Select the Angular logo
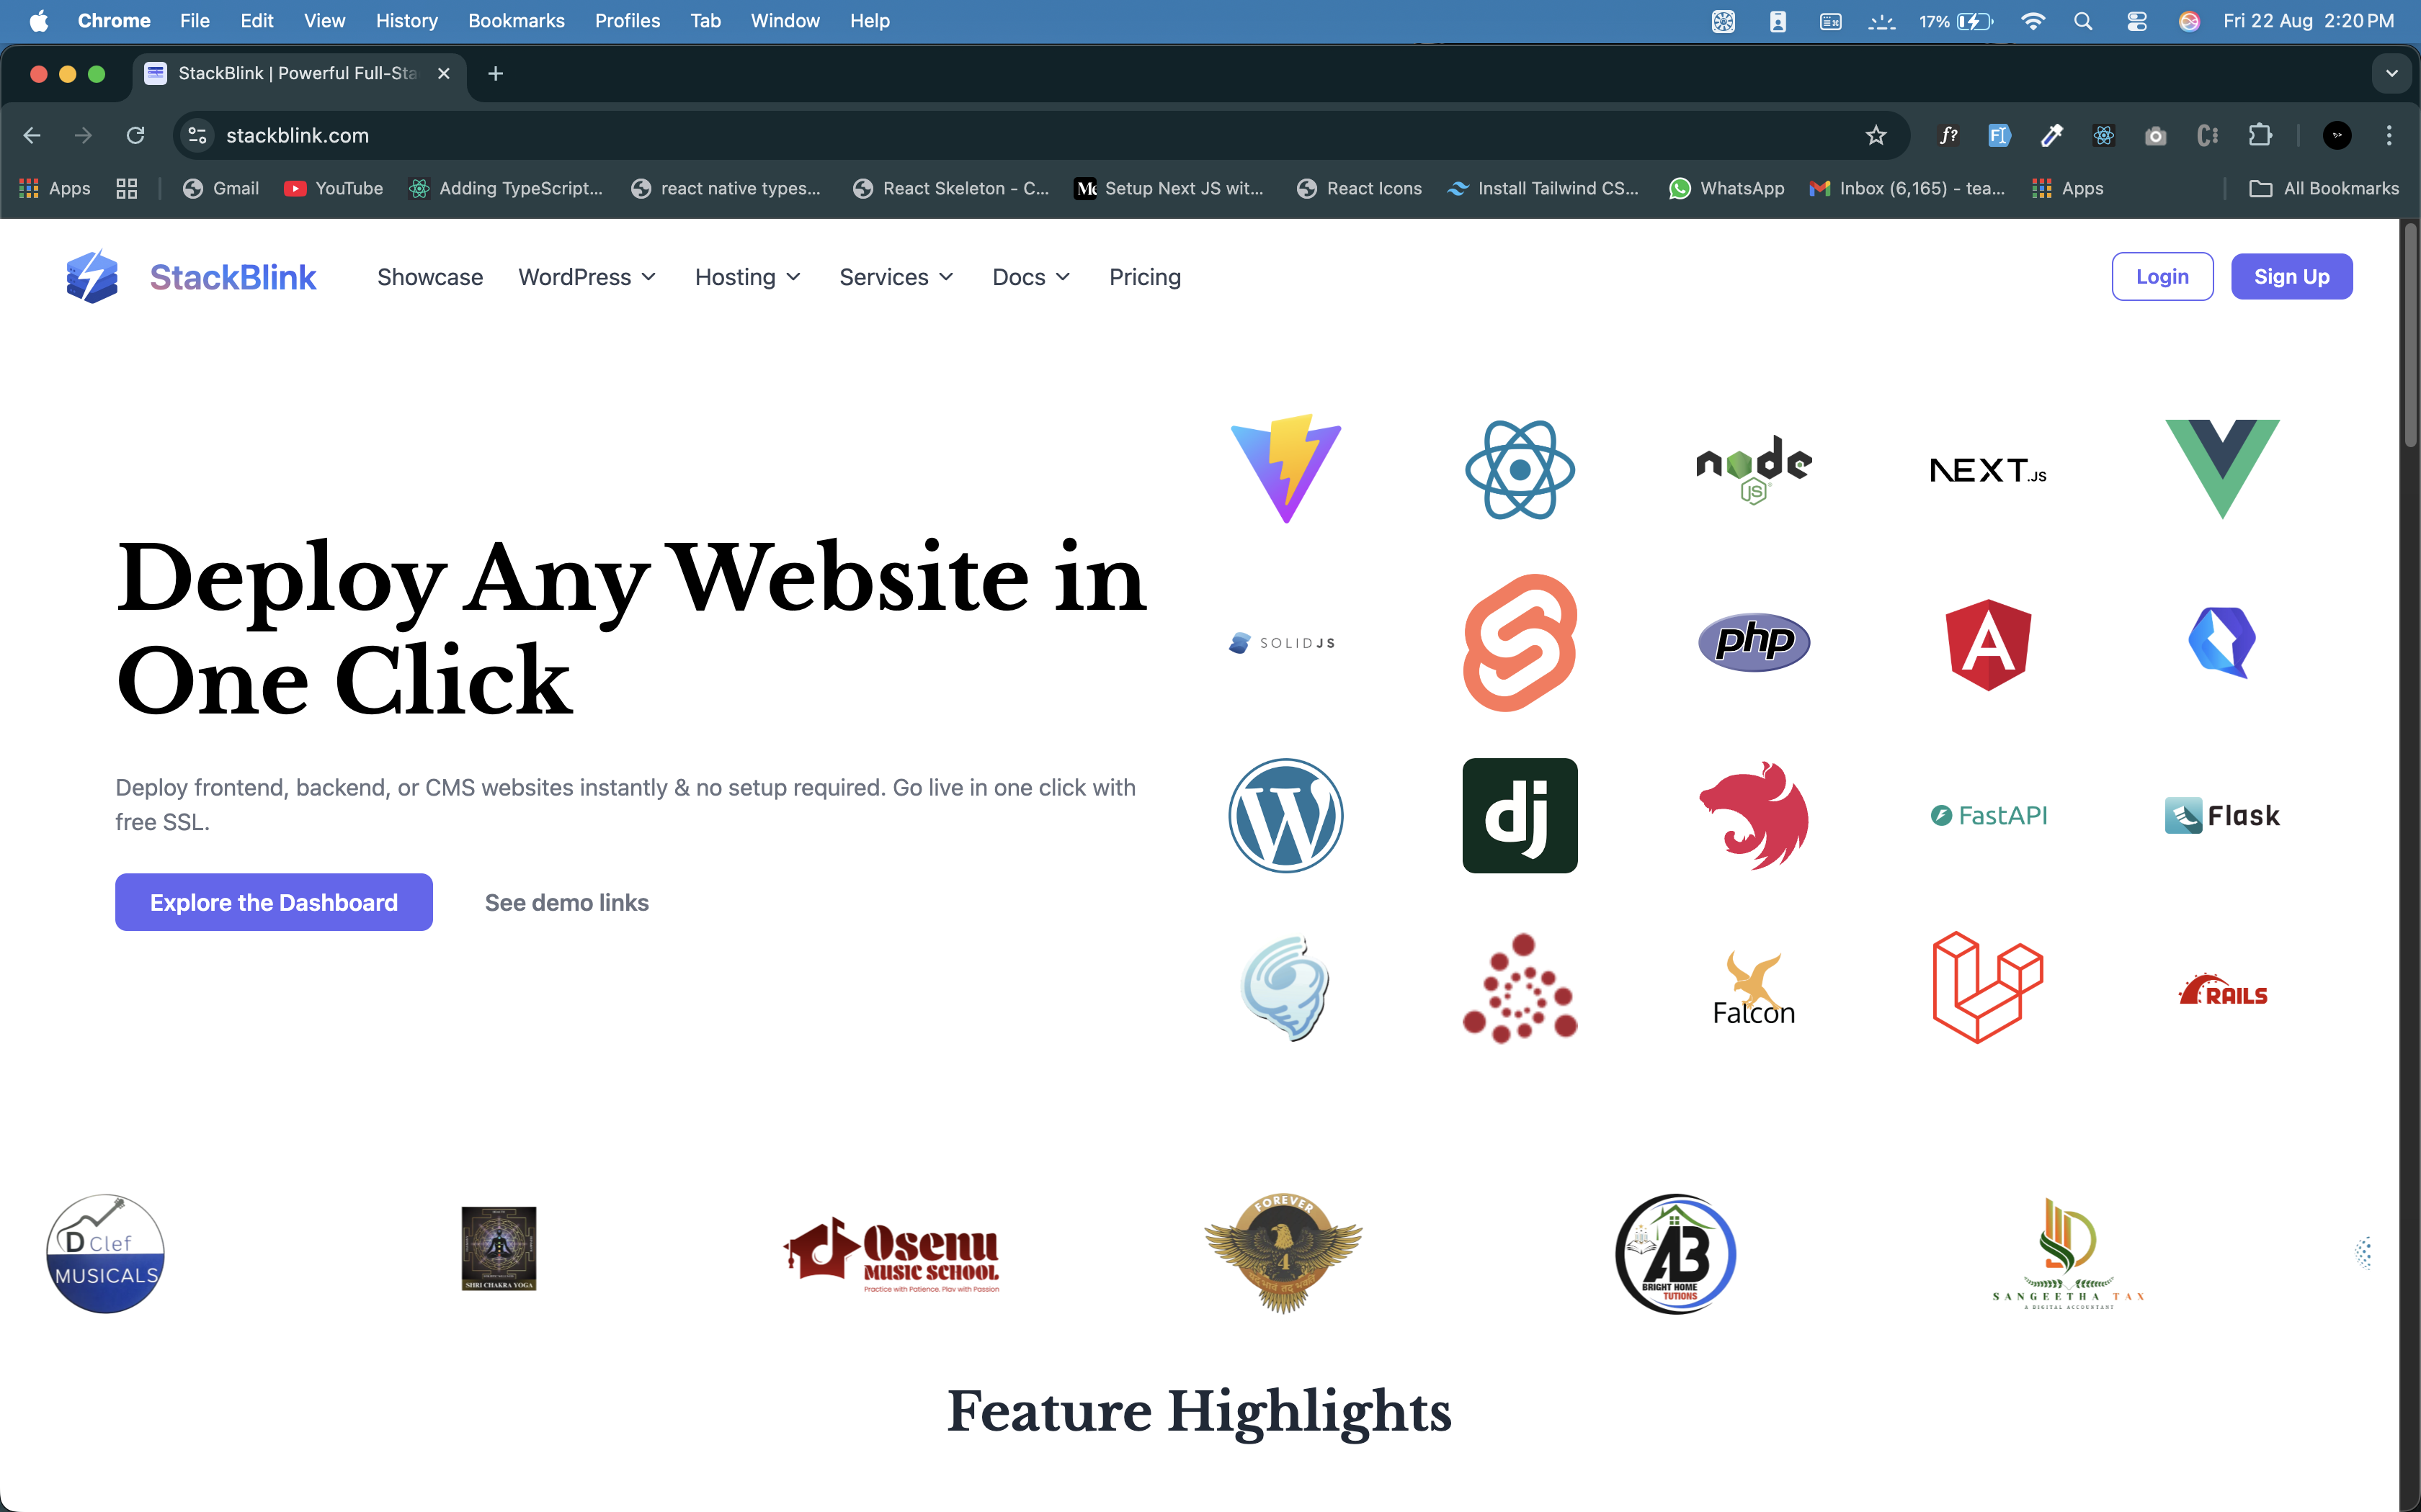2421x1512 pixels. (1987, 645)
